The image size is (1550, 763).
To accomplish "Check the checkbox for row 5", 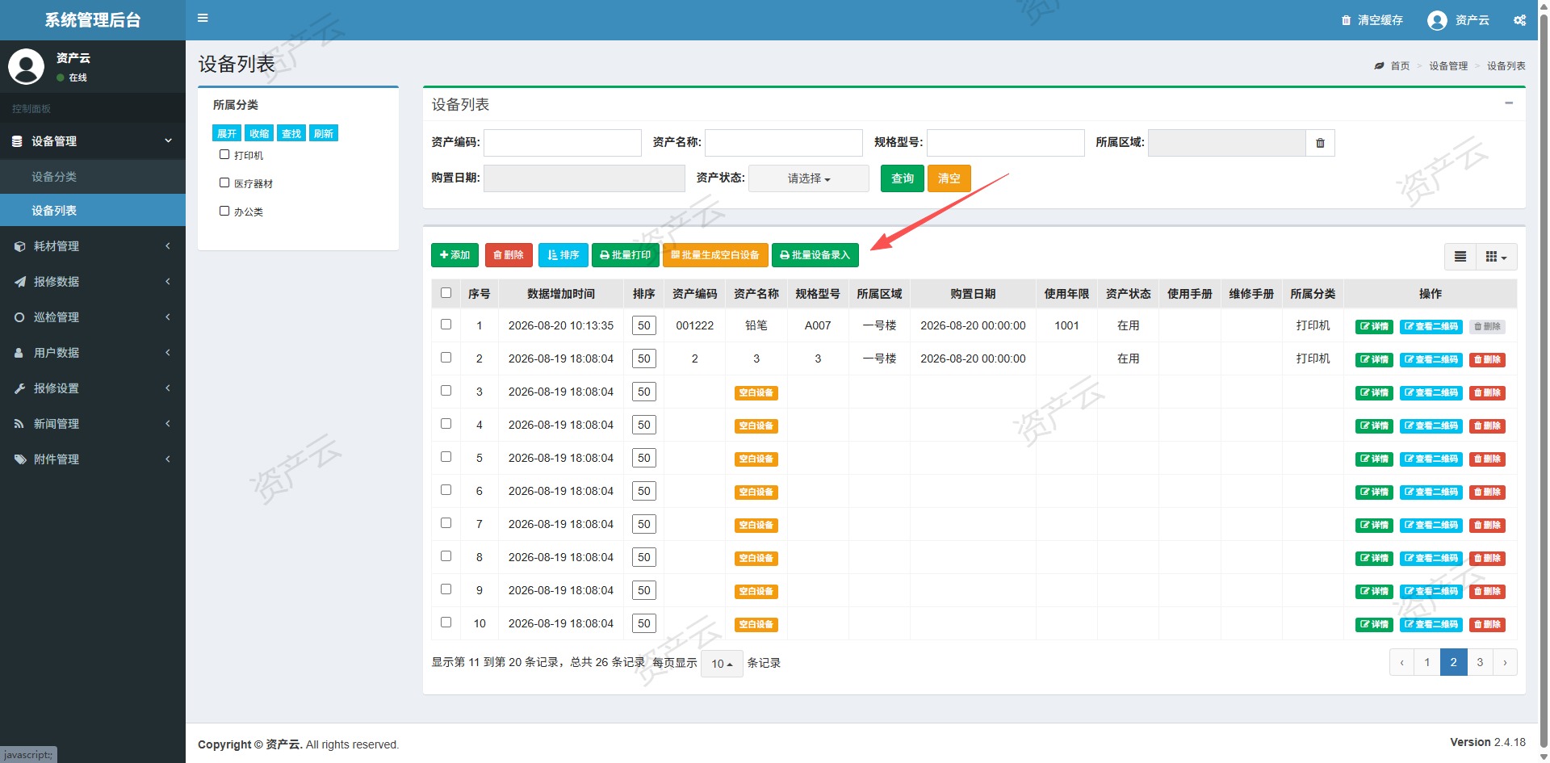I will click(x=446, y=457).
